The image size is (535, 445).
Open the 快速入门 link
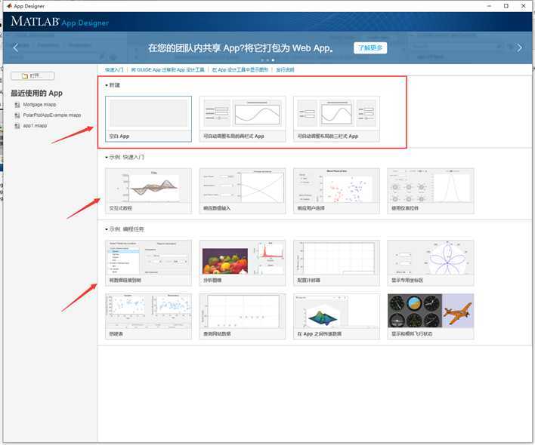click(x=114, y=69)
